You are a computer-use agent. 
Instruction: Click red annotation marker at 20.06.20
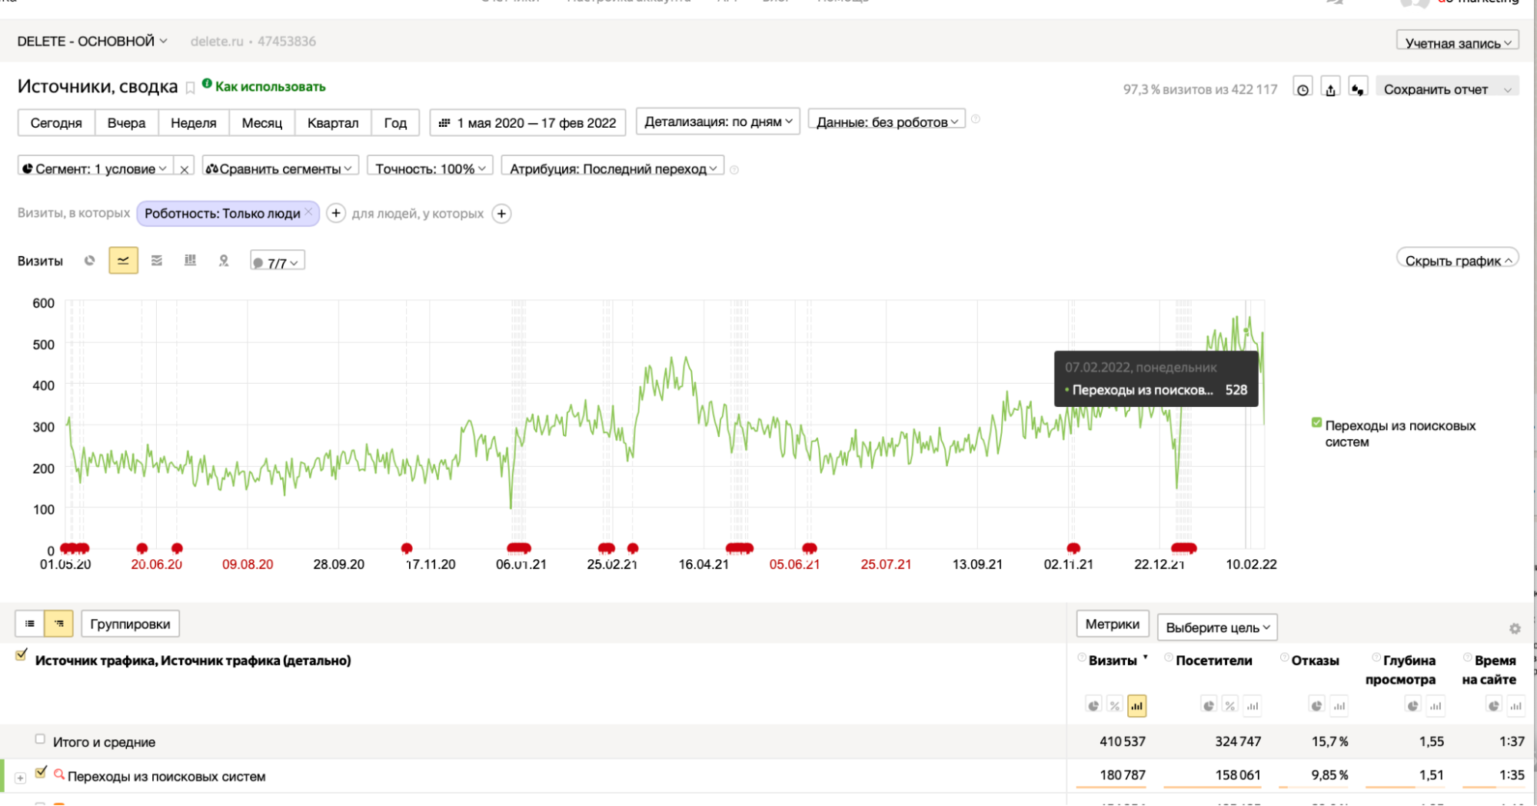point(142,548)
